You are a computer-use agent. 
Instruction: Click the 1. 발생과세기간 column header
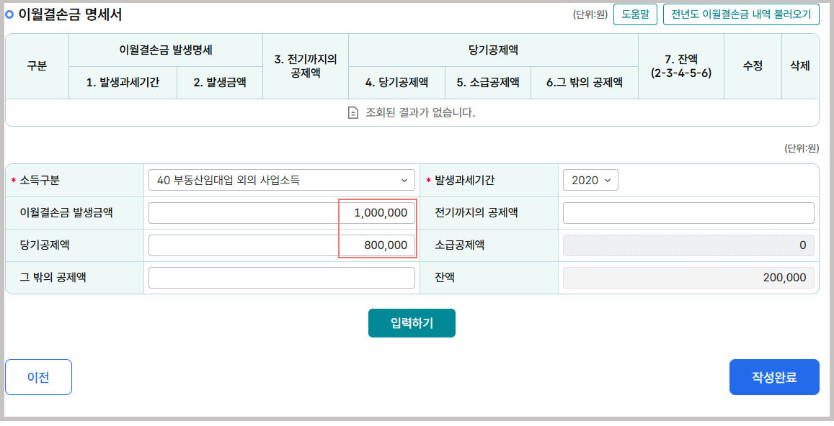point(123,82)
